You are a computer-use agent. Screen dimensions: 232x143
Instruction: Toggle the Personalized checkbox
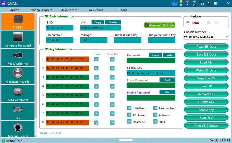tap(155, 108)
